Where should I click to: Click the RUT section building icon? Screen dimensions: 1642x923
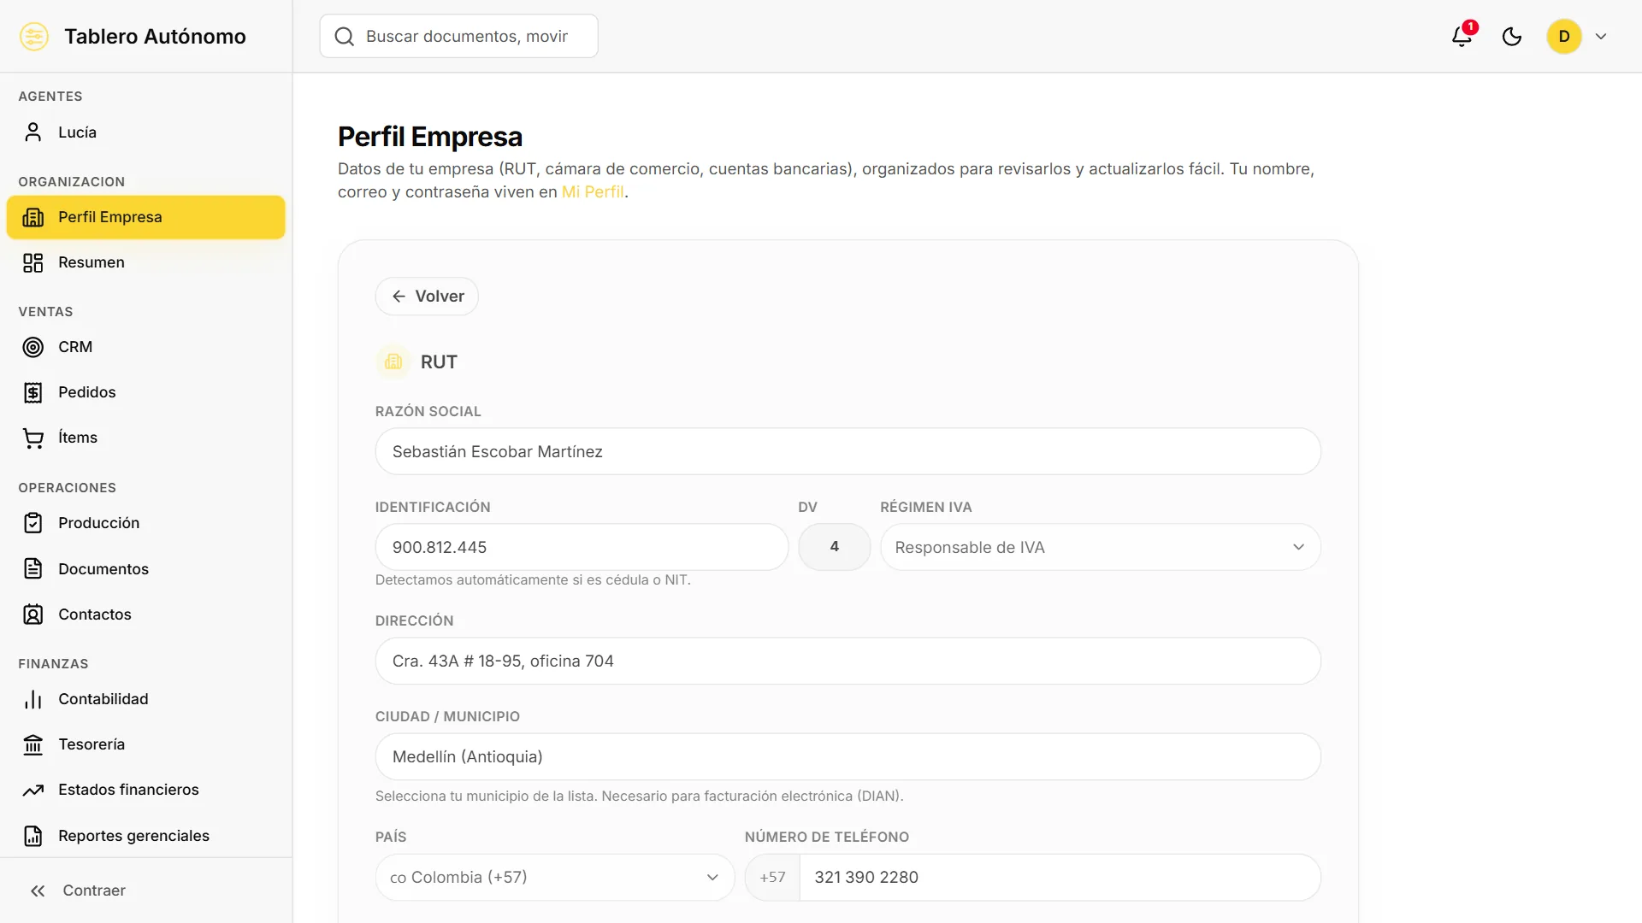tap(393, 362)
